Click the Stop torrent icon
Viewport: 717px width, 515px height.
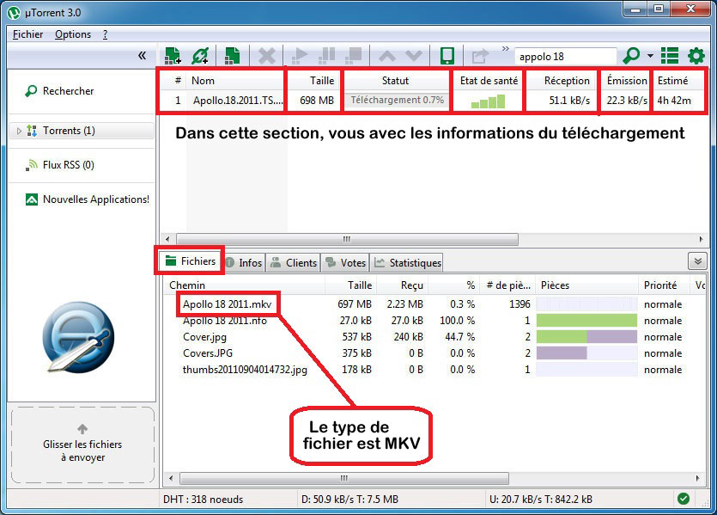354,56
